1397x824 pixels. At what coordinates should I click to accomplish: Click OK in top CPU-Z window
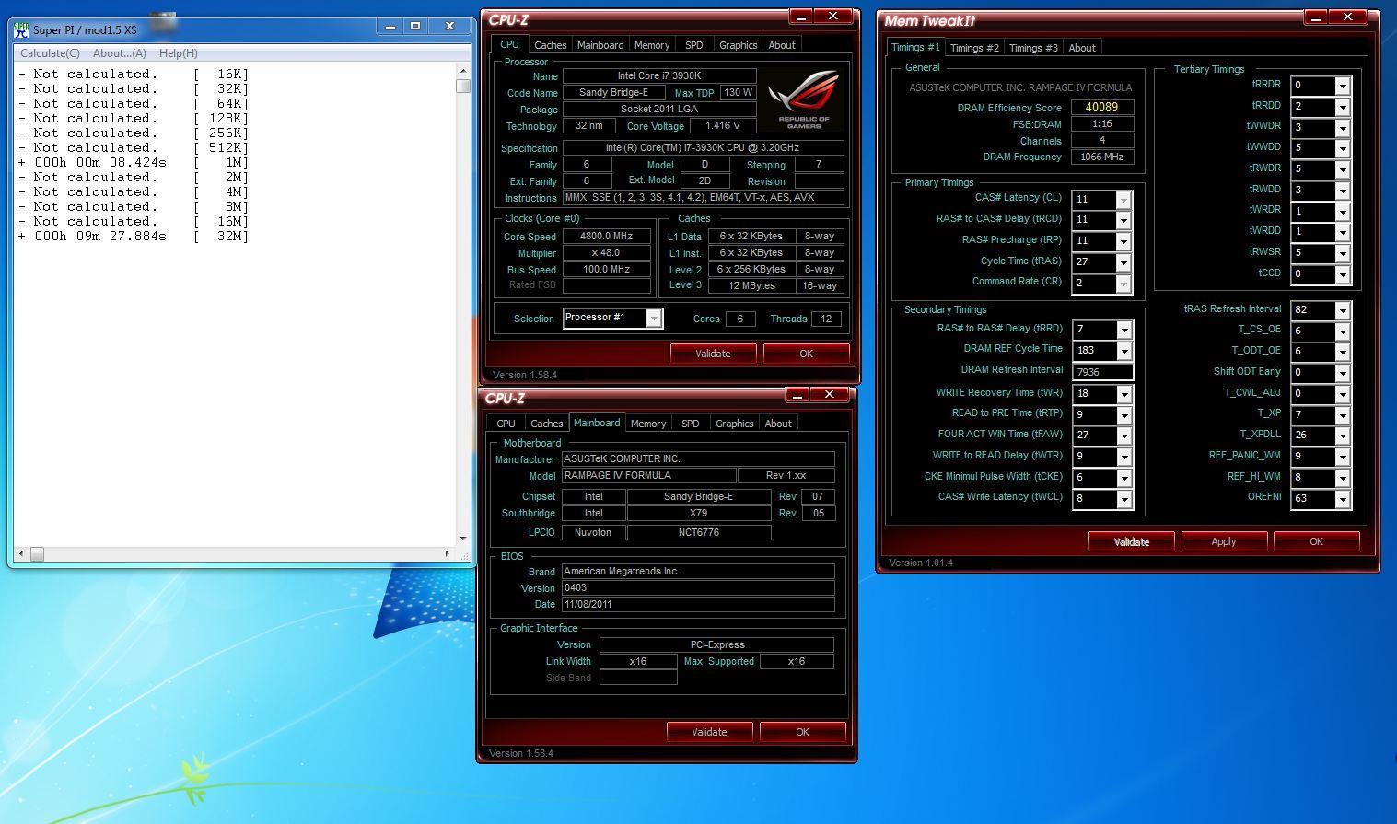pos(807,354)
